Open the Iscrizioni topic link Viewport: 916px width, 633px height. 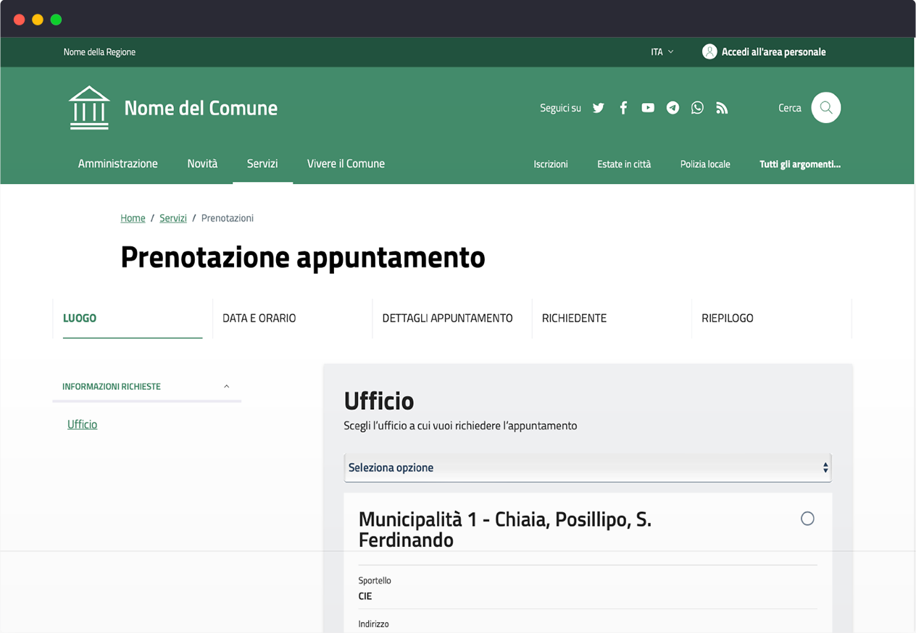[x=551, y=164]
